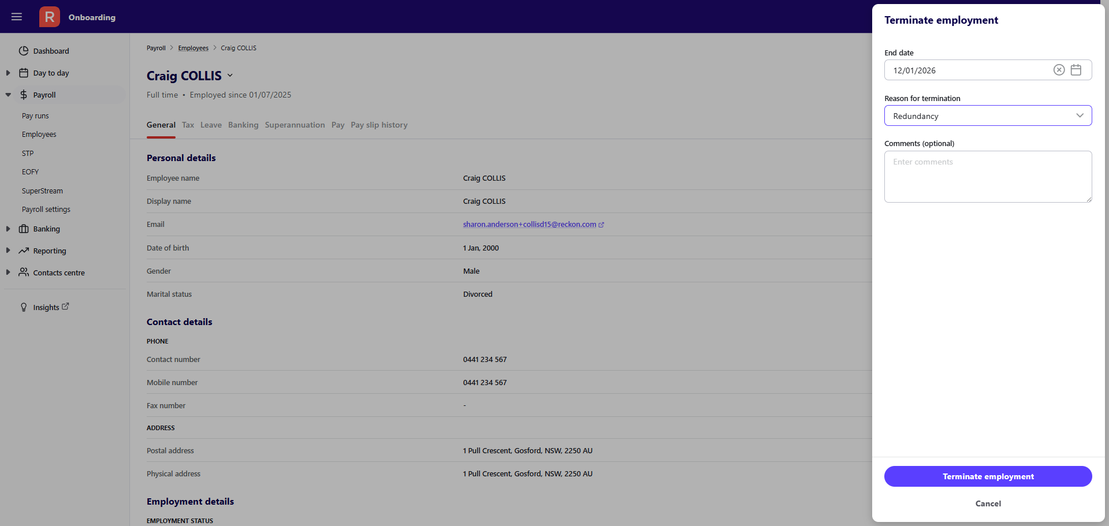Viewport: 1109px width, 526px height.
Task: Open the Reason for termination dropdown
Action: tap(988, 115)
